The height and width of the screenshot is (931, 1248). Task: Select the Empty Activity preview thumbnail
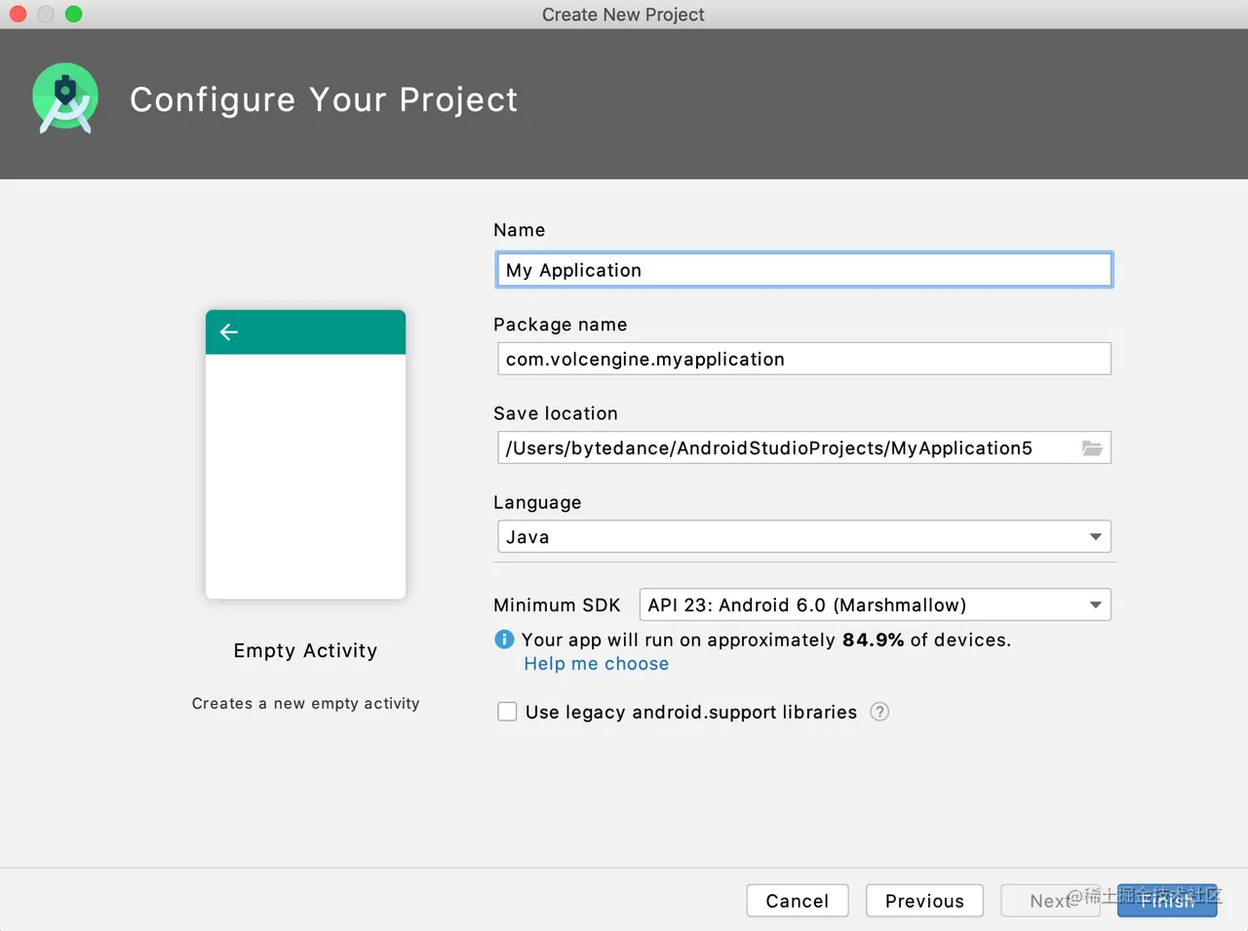pos(305,454)
